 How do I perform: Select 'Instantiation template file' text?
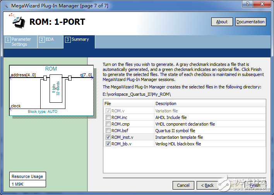tap(179, 137)
